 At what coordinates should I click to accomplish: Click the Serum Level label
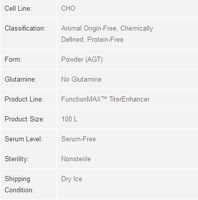[x=23, y=139]
